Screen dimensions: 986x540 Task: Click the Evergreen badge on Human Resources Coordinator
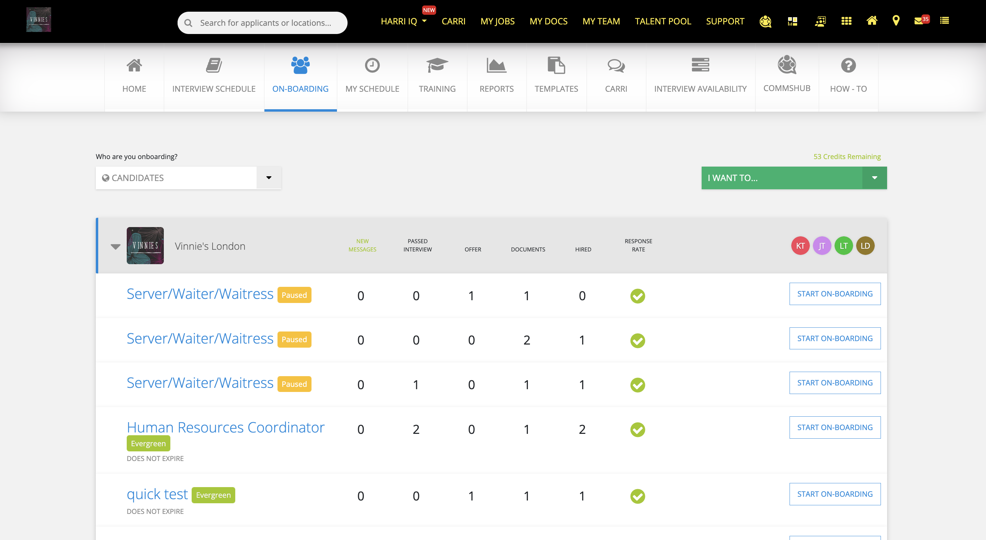[148, 443]
